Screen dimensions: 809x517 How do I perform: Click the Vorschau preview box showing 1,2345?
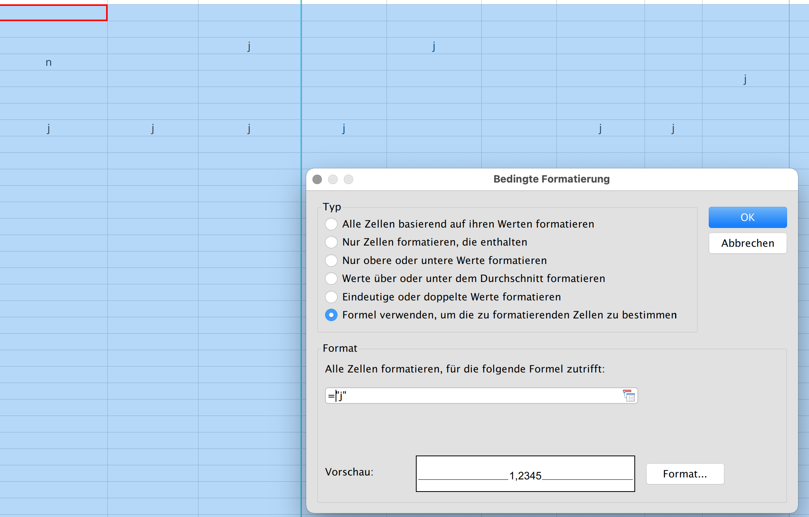525,474
